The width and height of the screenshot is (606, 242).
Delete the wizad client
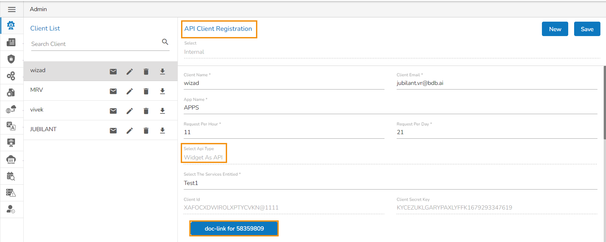coord(146,71)
